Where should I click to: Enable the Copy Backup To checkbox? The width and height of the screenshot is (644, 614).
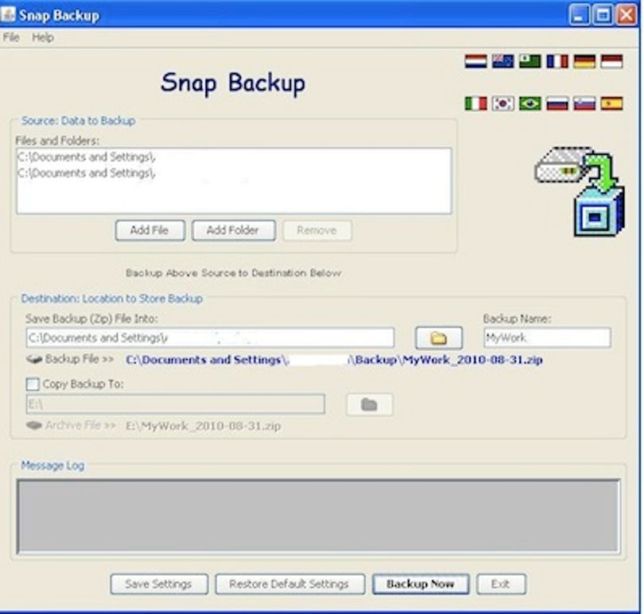[33, 384]
